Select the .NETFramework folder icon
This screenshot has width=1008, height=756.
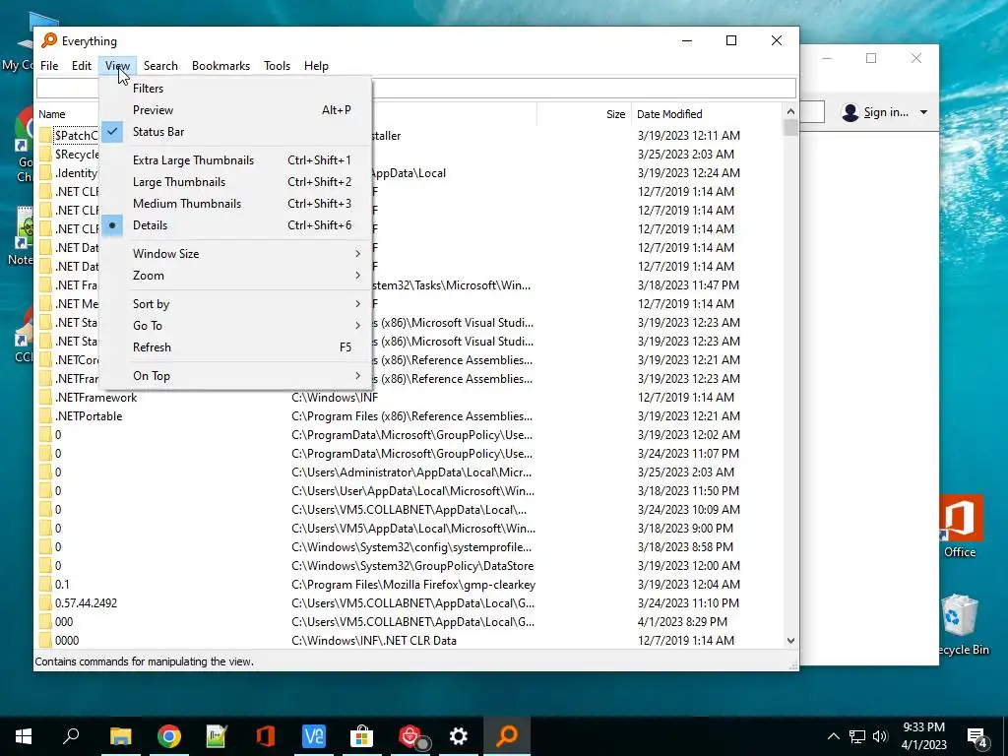(x=44, y=398)
